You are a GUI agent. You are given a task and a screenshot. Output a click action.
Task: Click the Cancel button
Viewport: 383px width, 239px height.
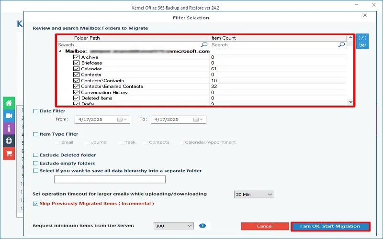click(x=265, y=226)
